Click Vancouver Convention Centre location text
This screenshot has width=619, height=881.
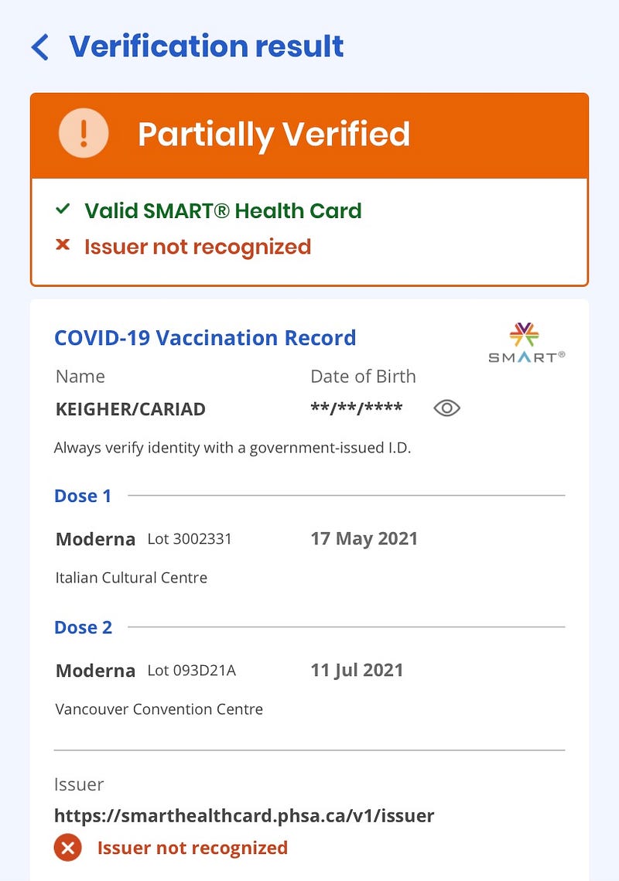tap(159, 709)
